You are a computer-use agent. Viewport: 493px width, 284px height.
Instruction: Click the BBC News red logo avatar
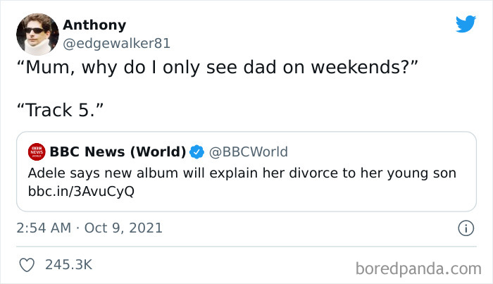(36, 152)
